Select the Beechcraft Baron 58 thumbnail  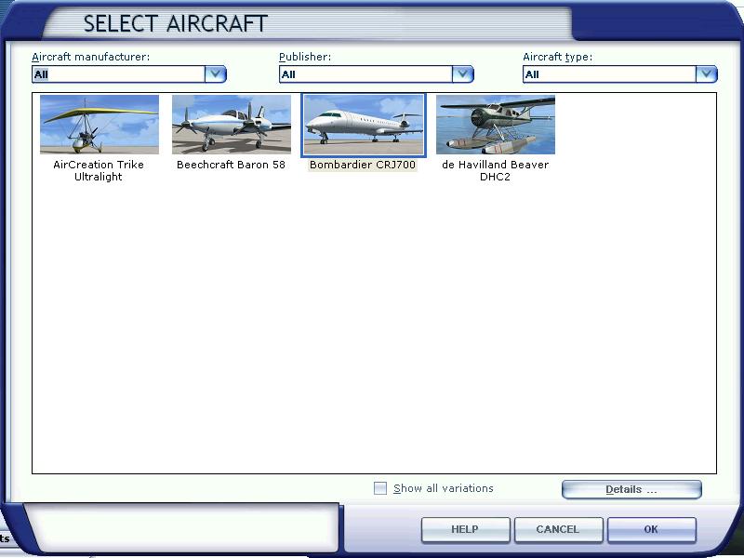coord(231,125)
